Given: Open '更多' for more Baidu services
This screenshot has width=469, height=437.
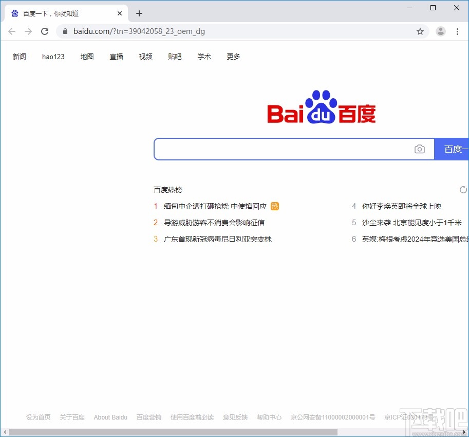Looking at the screenshot, I should tap(233, 57).
